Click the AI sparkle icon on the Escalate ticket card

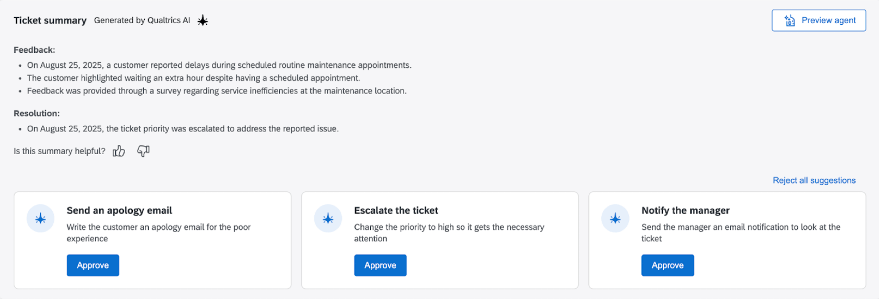328,218
